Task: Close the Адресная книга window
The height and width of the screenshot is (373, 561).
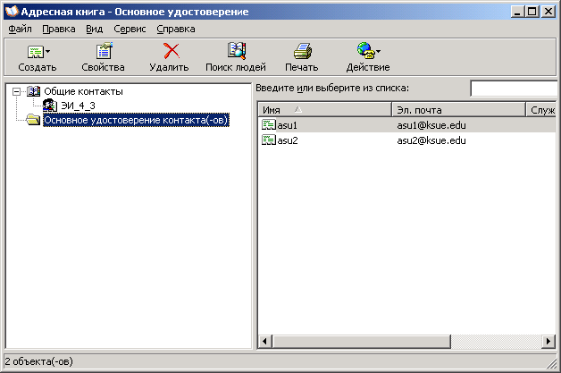Action: [x=548, y=12]
